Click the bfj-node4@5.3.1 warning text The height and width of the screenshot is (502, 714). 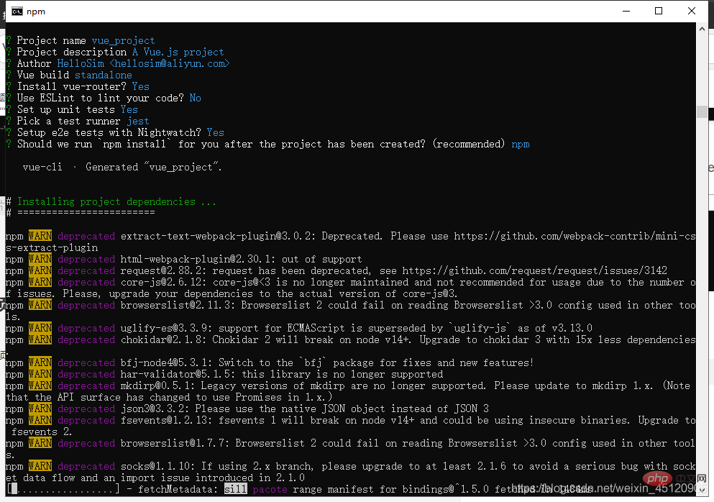point(327,362)
